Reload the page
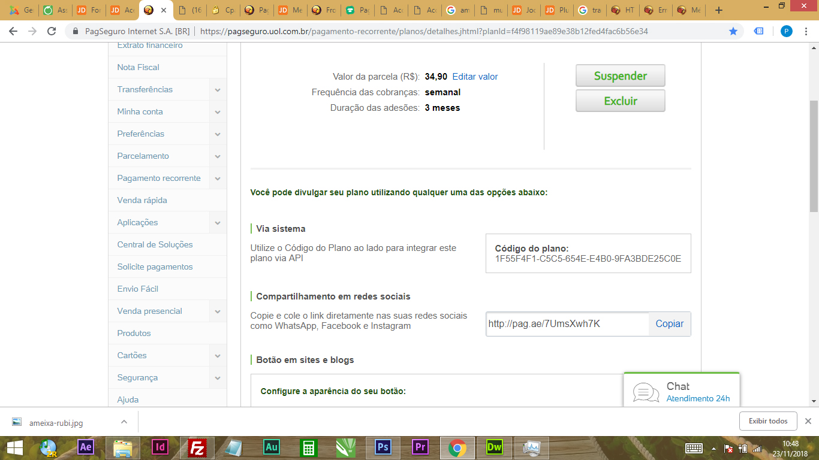Screen dimensions: 819x460 point(52,31)
